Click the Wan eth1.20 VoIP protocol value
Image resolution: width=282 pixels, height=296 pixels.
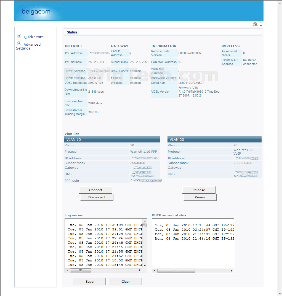pos(243,152)
